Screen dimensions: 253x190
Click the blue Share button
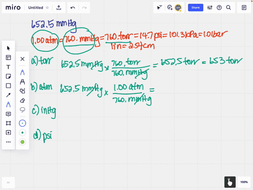tap(196, 7)
